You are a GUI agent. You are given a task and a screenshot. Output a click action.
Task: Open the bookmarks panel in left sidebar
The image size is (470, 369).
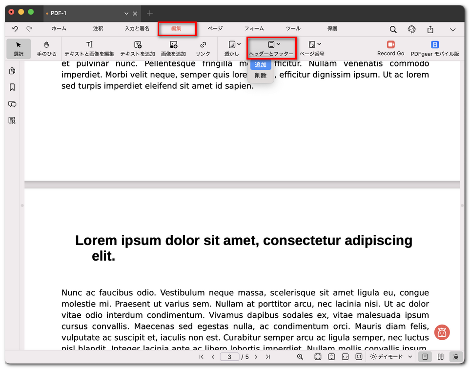pyautogui.click(x=12, y=87)
